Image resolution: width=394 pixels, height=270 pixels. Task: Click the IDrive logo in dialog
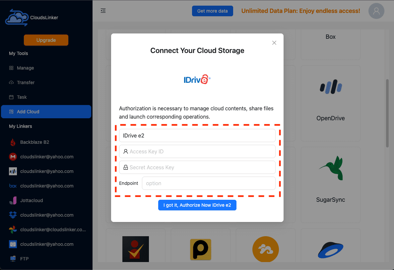tap(197, 79)
